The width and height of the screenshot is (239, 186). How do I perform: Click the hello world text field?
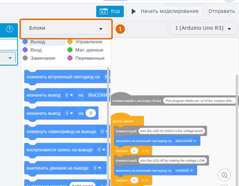coord(83,184)
